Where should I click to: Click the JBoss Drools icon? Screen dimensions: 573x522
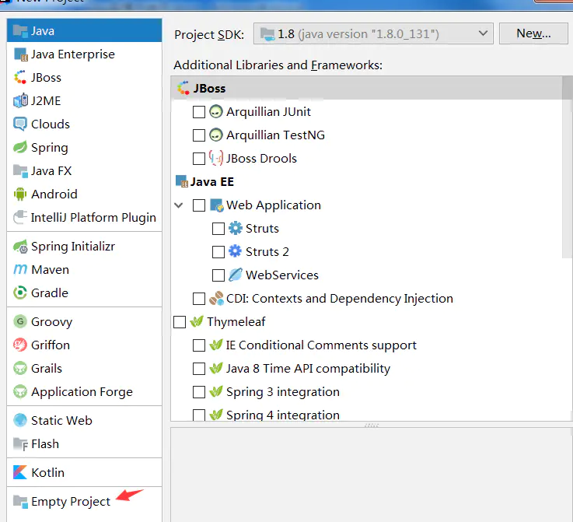[x=216, y=158]
